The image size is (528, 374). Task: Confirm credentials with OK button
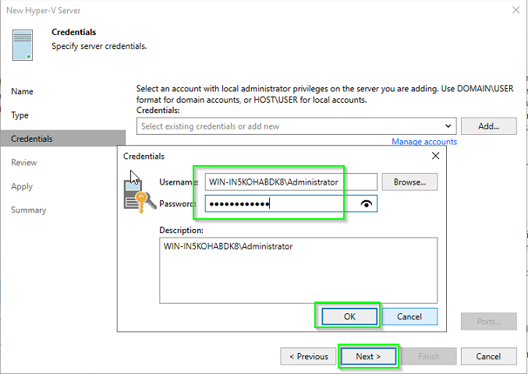349,316
